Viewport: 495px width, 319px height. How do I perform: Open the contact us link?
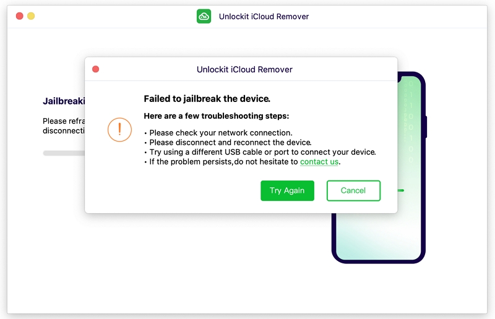[x=319, y=162]
